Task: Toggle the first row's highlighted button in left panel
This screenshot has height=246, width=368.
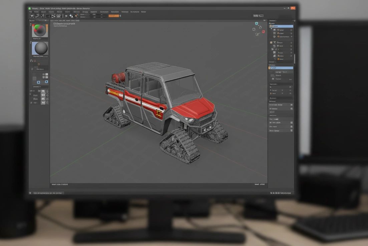Action: coord(43,91)
